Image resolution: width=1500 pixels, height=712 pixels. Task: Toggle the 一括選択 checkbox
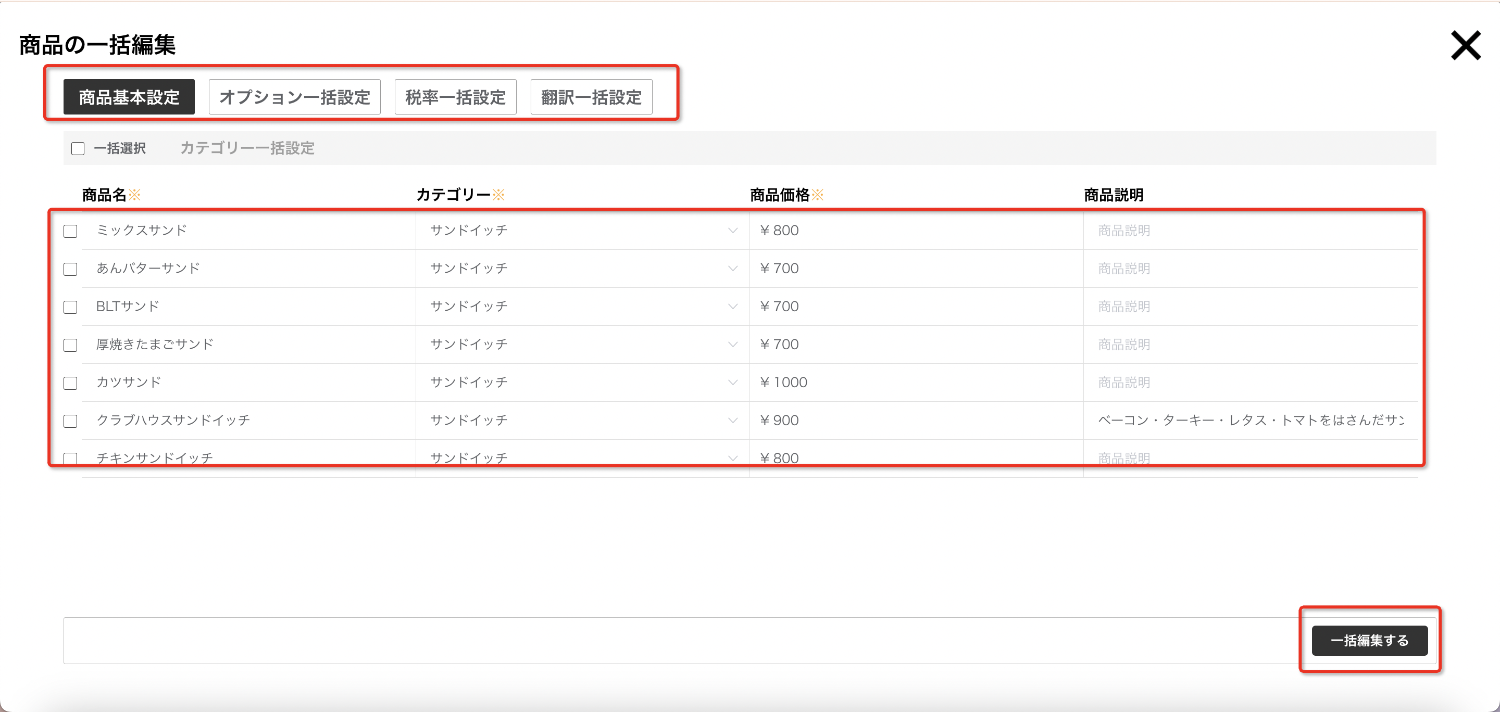click(78, 148)
